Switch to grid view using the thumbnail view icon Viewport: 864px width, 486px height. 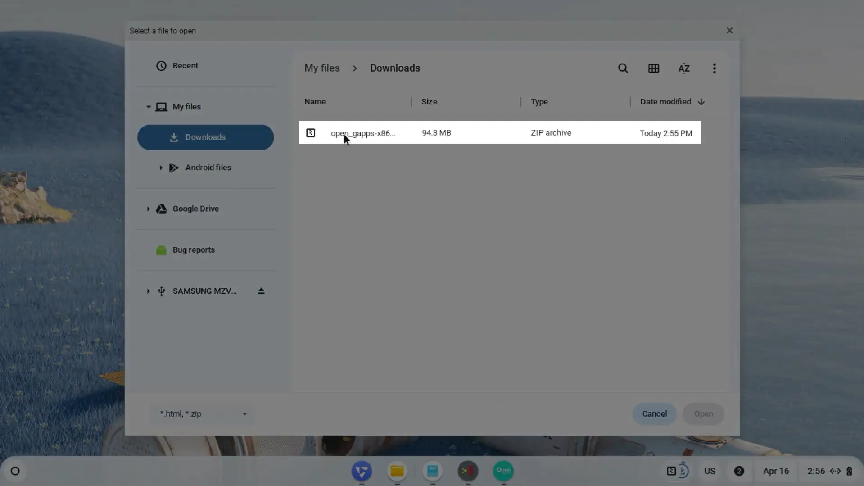pos(654,68)
